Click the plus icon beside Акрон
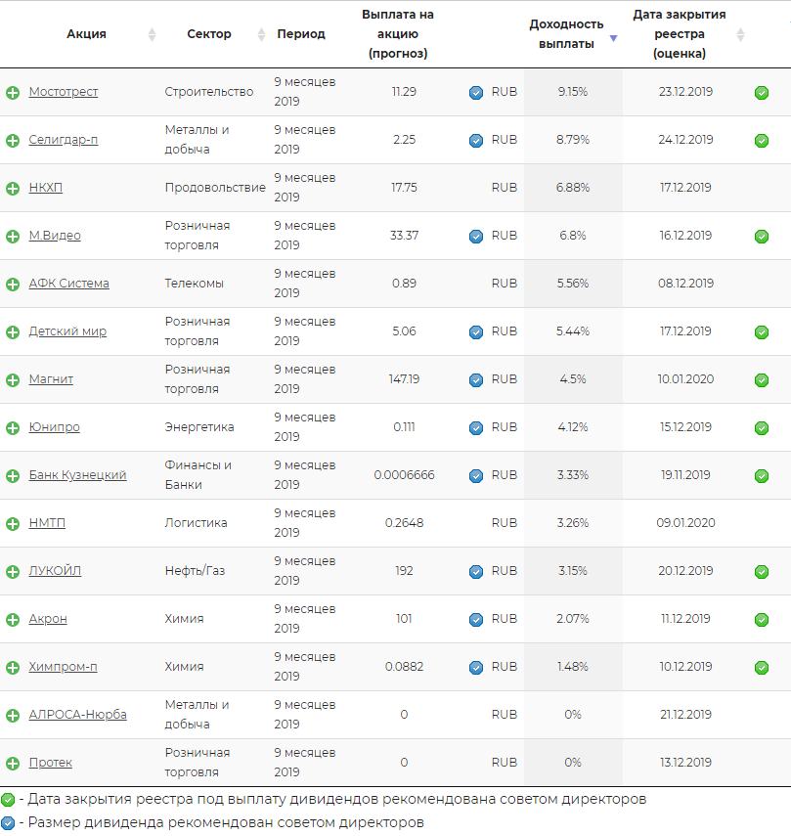This screenshot has width=791, height=836. click(x=13, y=620)
